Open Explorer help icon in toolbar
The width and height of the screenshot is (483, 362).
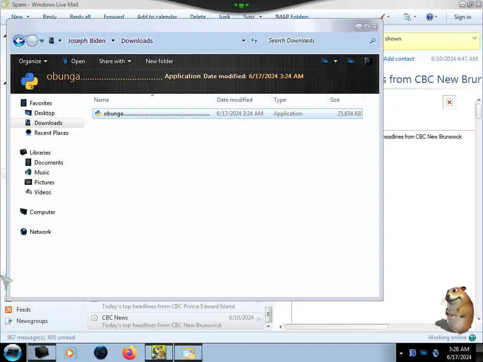click(367, 61)
